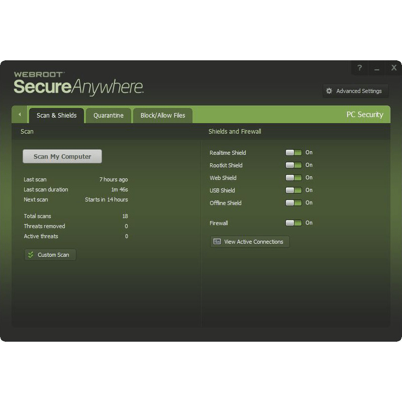Click 'Starts in 14 hours' next scan text
Screen dimensions: 402x402
(107, 199)
